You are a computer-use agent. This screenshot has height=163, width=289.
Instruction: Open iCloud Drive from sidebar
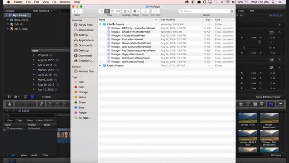(x=86, y=30)
